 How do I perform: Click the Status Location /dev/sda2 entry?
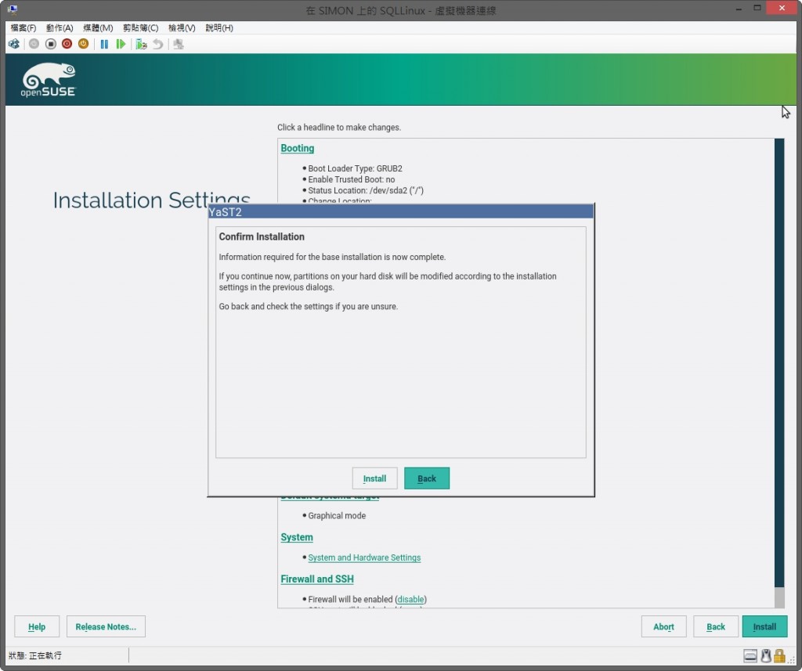[366, 191]
